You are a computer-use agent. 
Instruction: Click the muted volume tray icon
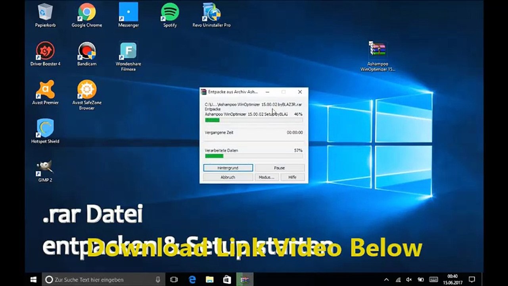(409, 280)
